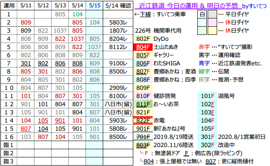Select the red 101 in row 11 under 5/11
The height and width of the screenshot is (166, 270).
[x=26, y=96]
